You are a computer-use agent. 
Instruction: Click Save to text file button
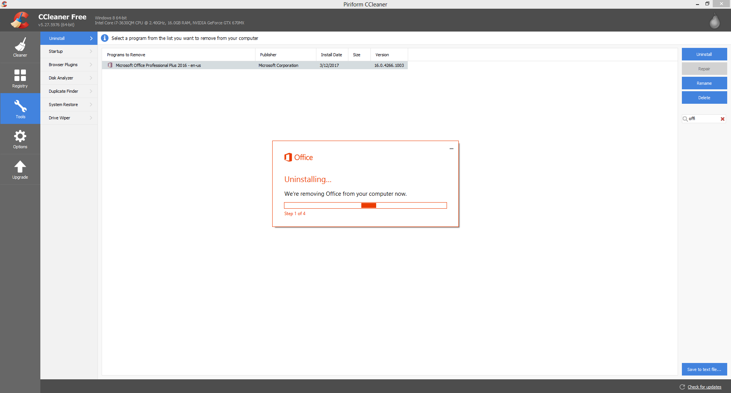(704, 369)
